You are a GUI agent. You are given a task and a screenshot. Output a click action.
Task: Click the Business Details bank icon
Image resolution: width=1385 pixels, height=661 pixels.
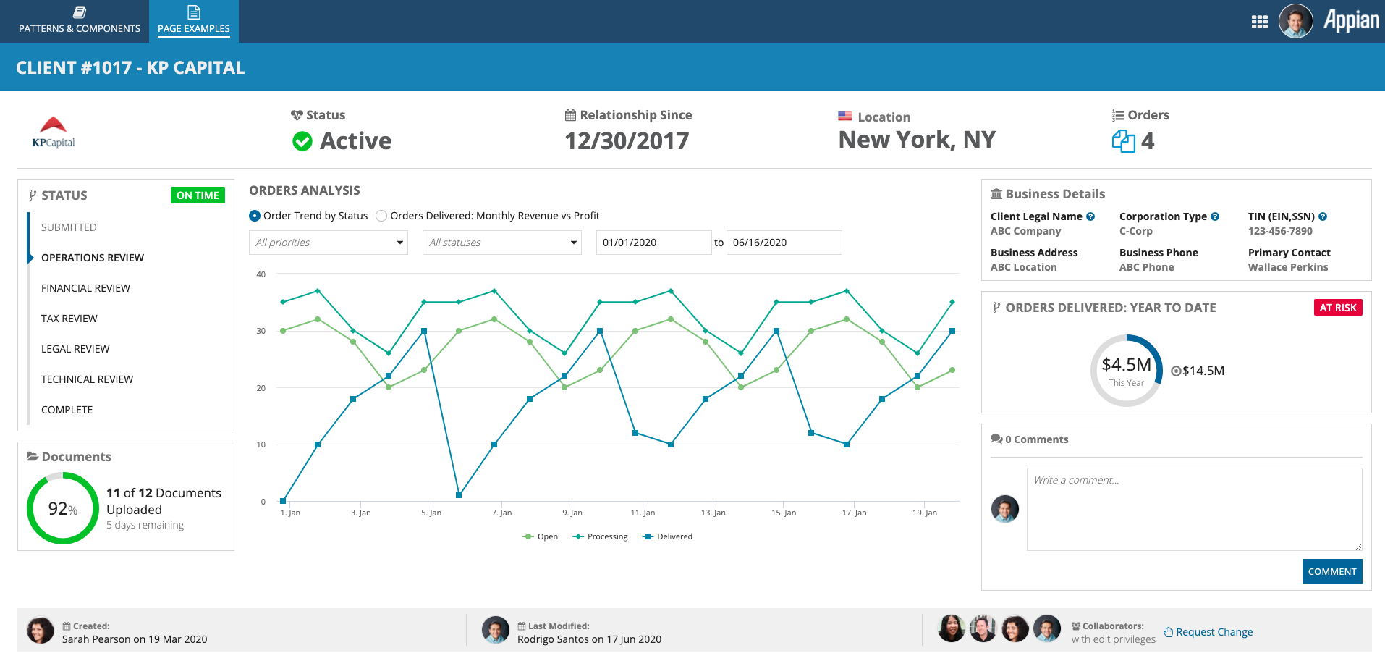tap(996, 193)
